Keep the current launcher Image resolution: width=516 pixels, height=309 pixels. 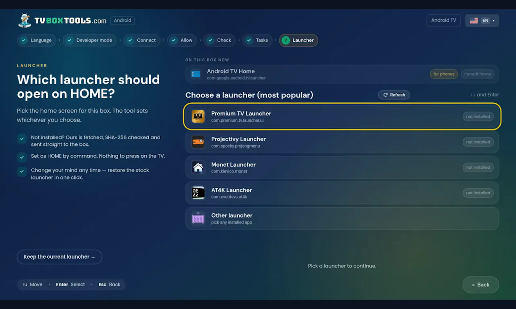click(x=59, y=257)
